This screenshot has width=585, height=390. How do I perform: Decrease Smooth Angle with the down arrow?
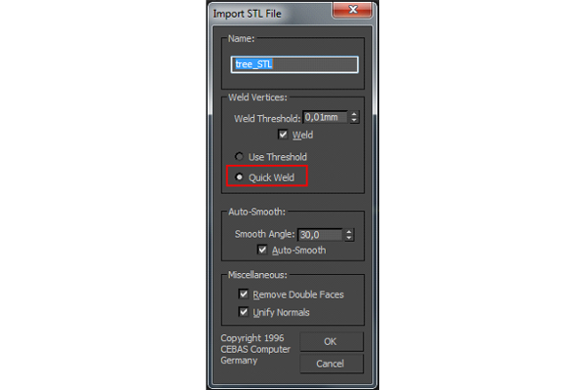coord(349,238)
